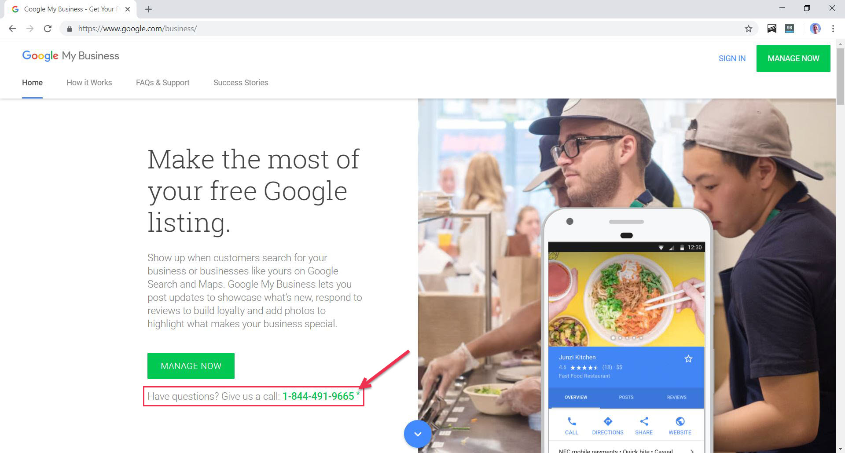Screen dimensions: 845x453
Task: Open a new browser tab
Action: (148, 9)
